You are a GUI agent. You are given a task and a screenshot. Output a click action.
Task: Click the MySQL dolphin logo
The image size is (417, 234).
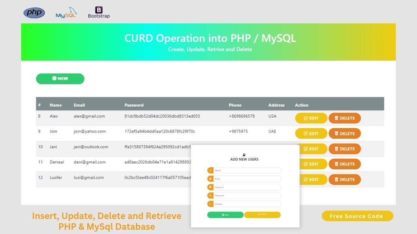(x=66, y=12)
